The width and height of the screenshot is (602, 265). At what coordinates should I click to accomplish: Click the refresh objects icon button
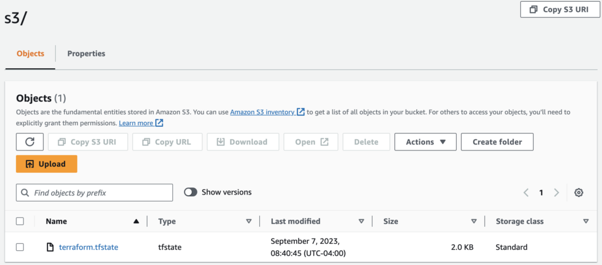pos(29,142)
